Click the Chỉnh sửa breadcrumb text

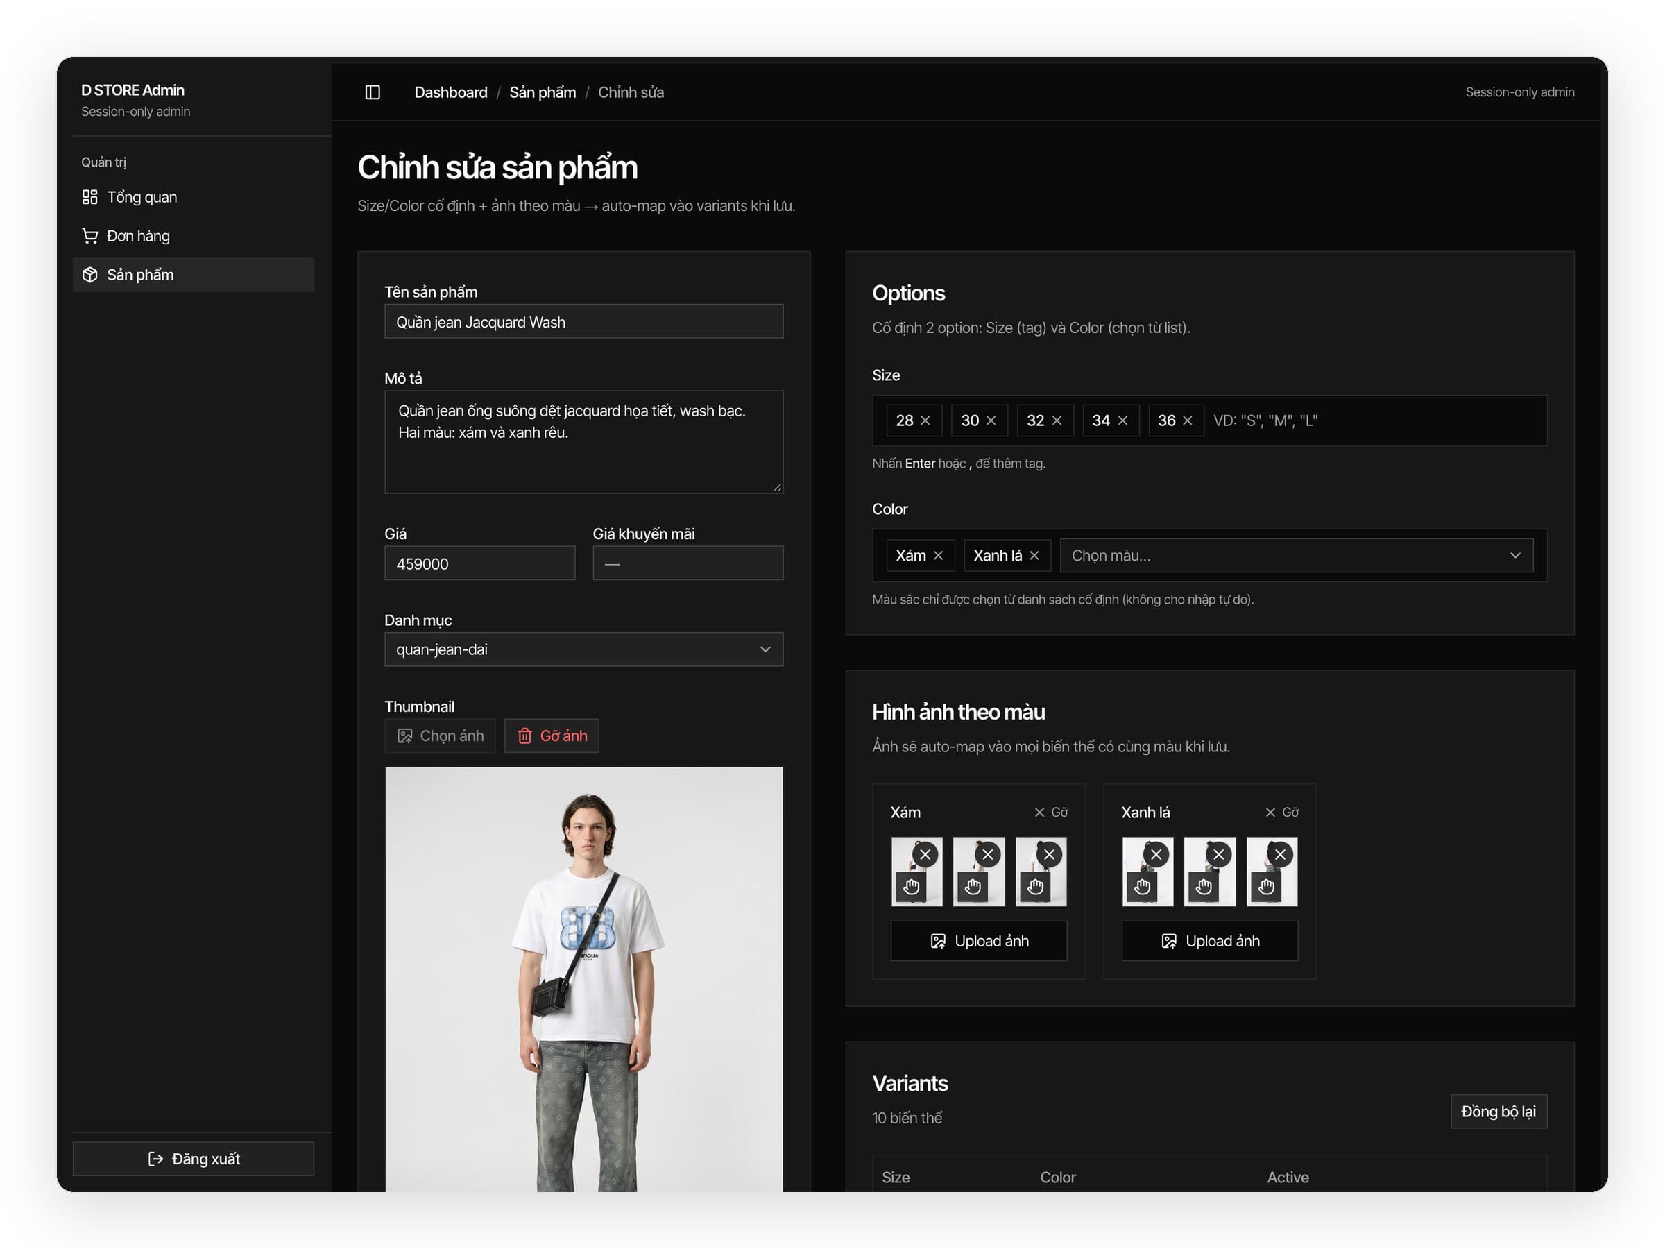point(631,92)
